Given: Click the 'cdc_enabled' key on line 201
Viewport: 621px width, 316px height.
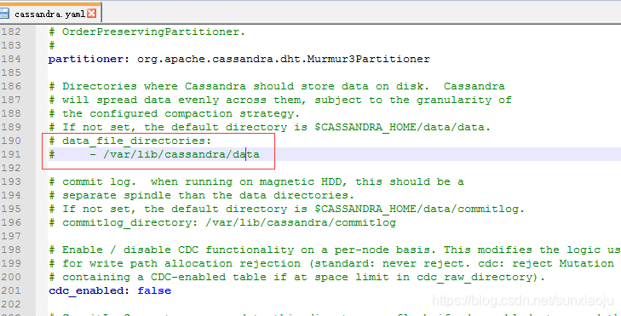Looking at the screenshot, I should point(86,291).
